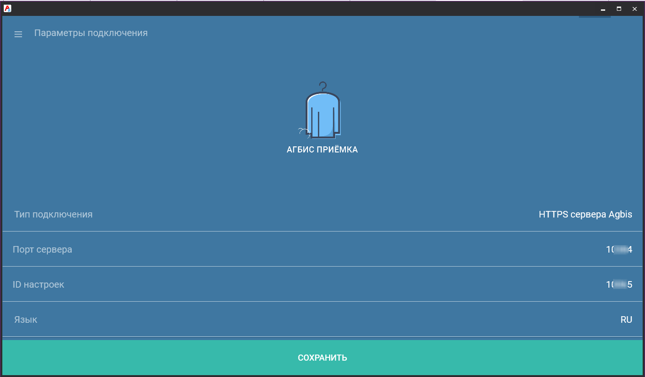Open the HTTPS сервера Agbis connection type selector

[x=585, y=215]
